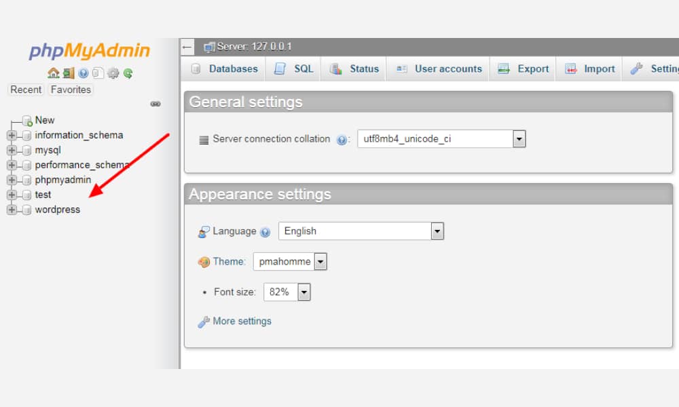Open the Databases tab

[x=225, y=69]
